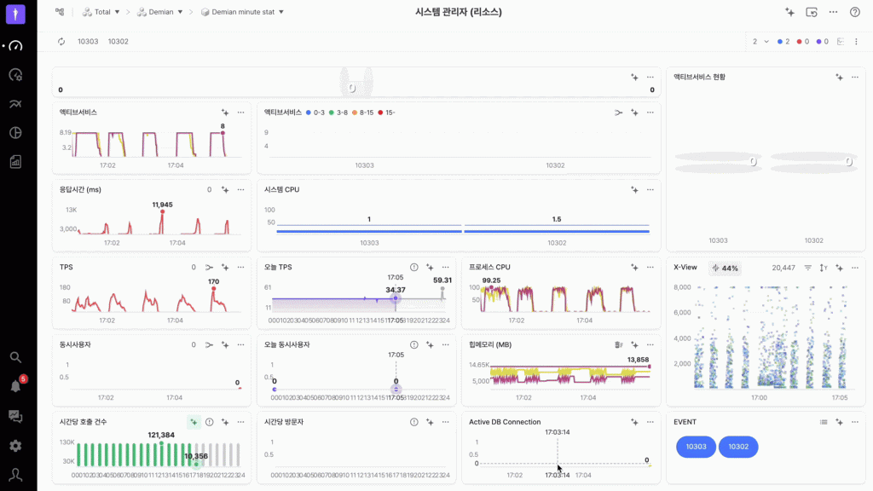Open more options on 시스템 CPU panel

(650, 189)
